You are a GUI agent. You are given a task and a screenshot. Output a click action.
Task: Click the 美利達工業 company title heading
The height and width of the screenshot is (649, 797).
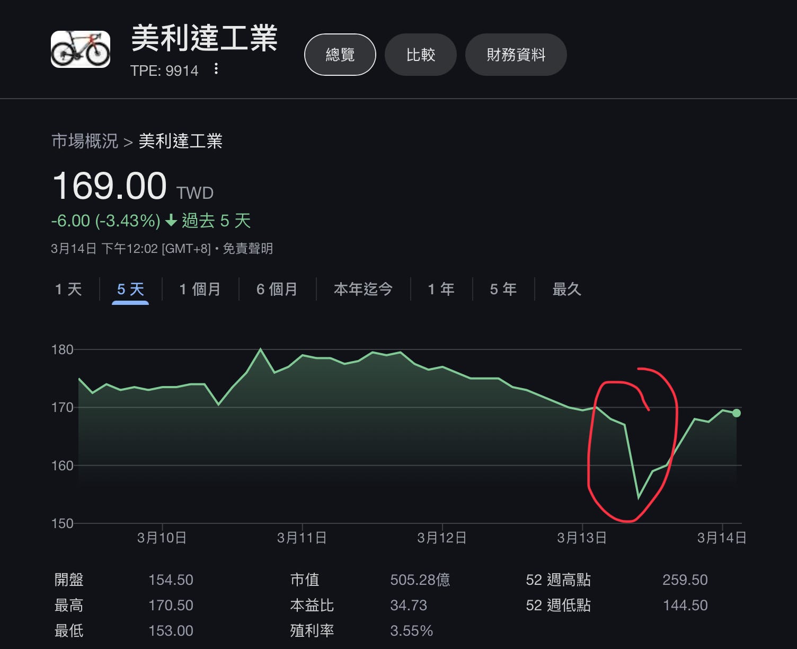(204, 38)
